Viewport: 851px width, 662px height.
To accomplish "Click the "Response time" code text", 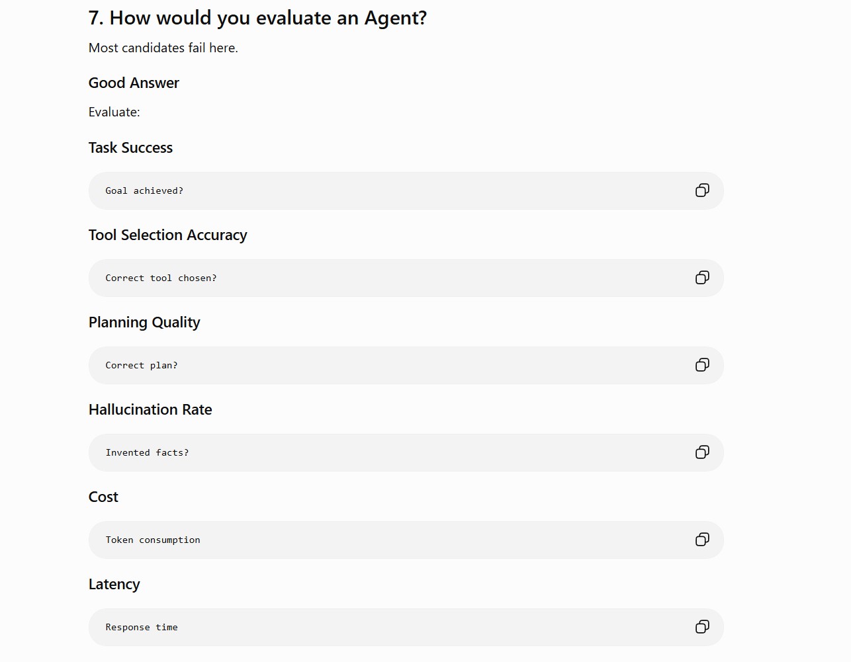I will (142, 627).
